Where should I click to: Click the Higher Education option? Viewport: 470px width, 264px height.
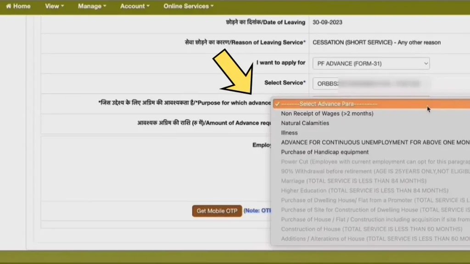(x=364, y=191)
